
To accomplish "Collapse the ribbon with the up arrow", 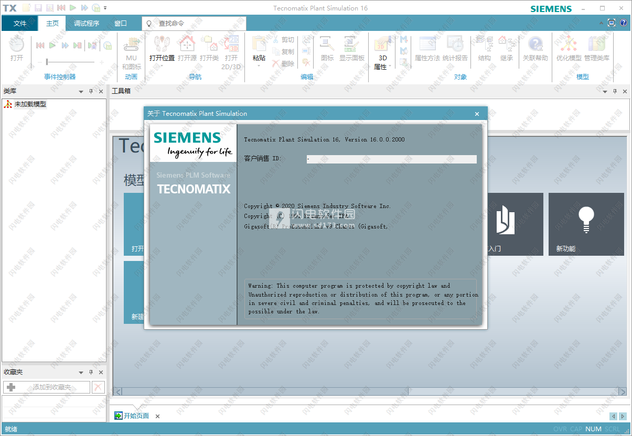I will 602,23.
